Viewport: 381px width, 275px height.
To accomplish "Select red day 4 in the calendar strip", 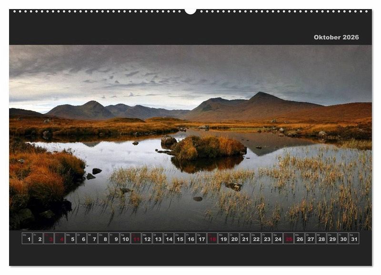I will (60, 238).
